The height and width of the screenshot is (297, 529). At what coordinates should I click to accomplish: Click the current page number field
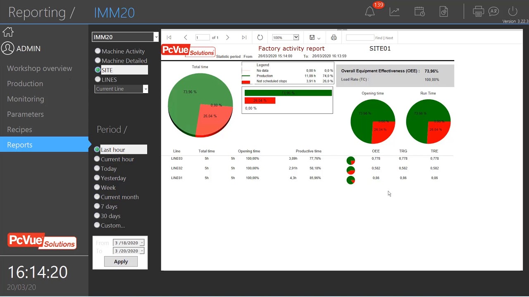click(203, 38)
